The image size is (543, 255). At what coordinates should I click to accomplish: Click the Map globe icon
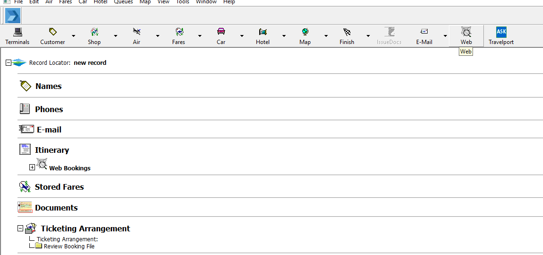305,32
